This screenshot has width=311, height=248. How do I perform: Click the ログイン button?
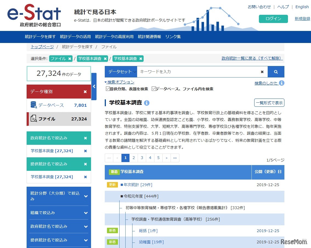point(273,19)
